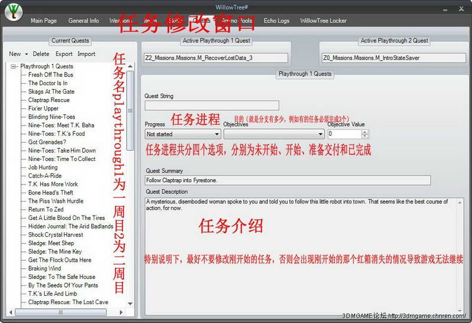Switch to the General Info tab
Viewport: 472px width, 323px height.
83,21
